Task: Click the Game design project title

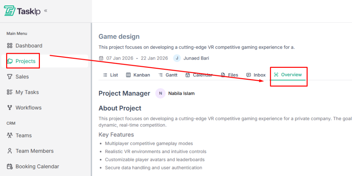Action: coord(119,37)
